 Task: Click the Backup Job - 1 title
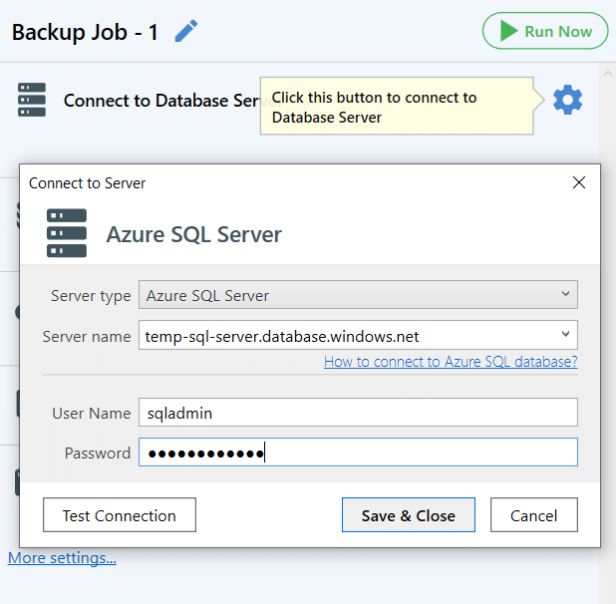click(85, 32)
